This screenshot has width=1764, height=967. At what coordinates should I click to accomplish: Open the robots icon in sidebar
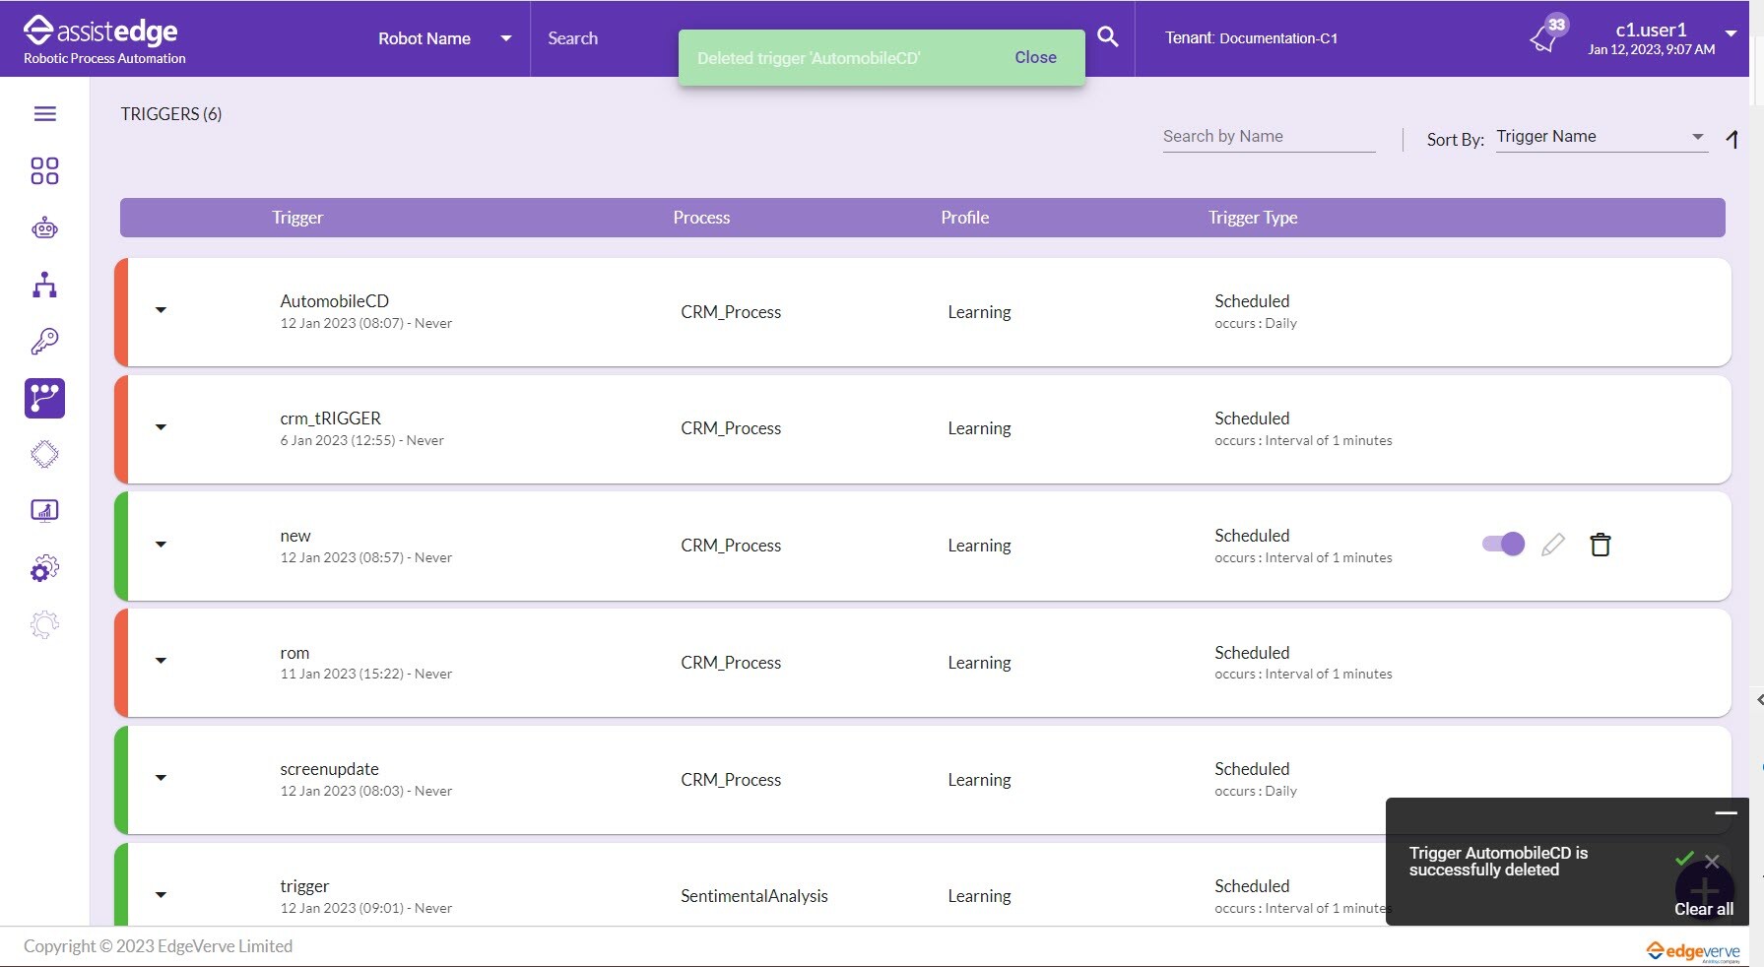click(x=45, y=228)
